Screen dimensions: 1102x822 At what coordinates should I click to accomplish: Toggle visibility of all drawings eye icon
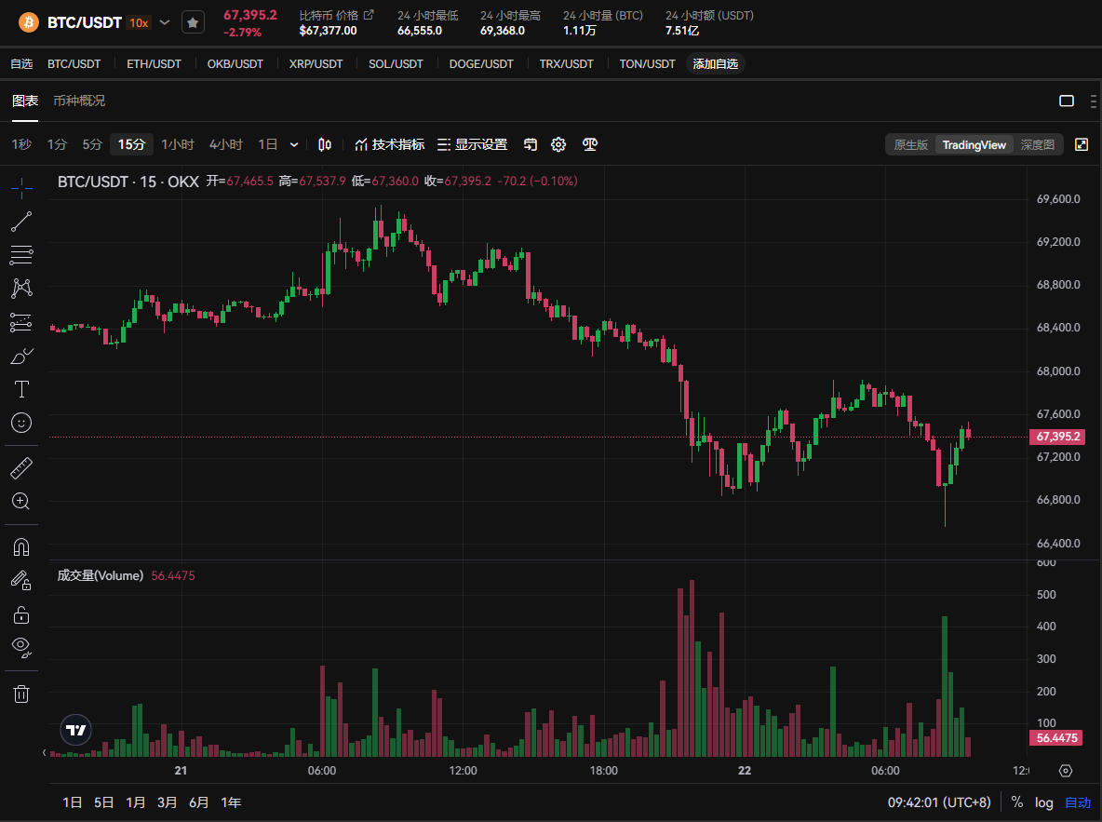(21, 646)
